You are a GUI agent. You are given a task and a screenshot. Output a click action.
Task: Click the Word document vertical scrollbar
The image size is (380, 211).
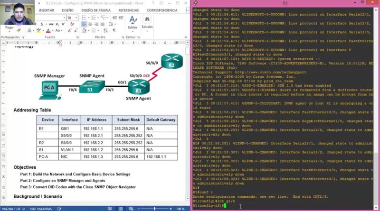188,120
